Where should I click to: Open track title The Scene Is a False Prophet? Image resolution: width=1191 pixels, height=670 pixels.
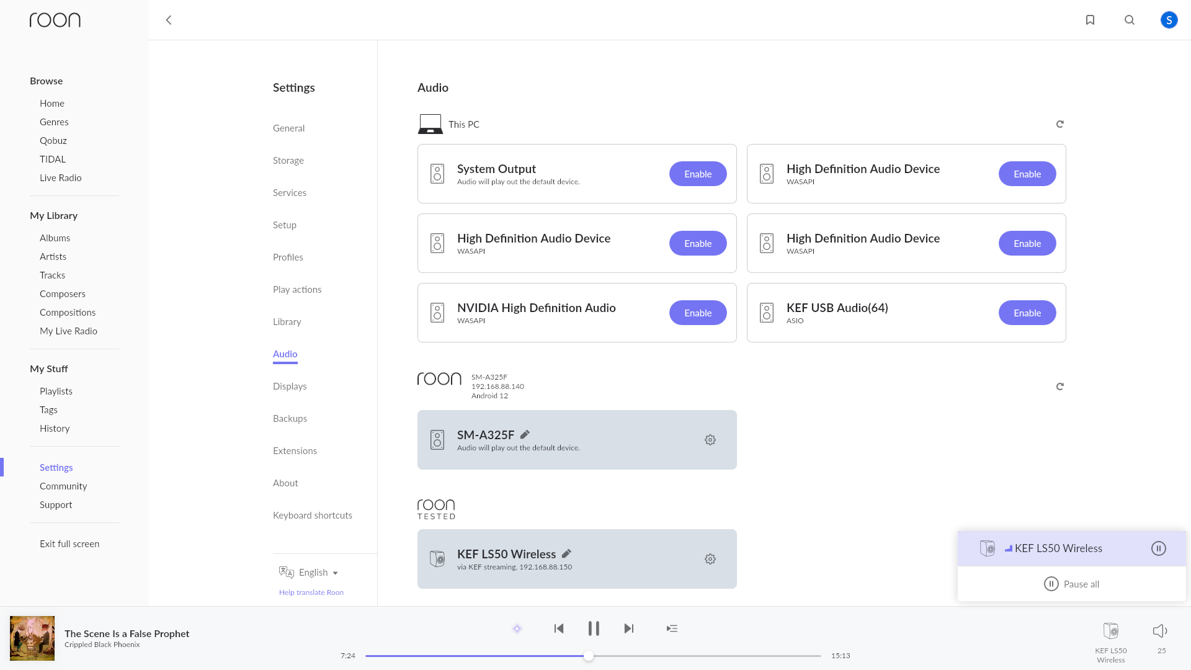127,633
